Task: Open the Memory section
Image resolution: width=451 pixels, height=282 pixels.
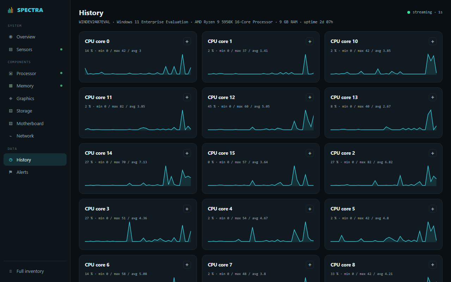Action: click(x=35, y=86)
